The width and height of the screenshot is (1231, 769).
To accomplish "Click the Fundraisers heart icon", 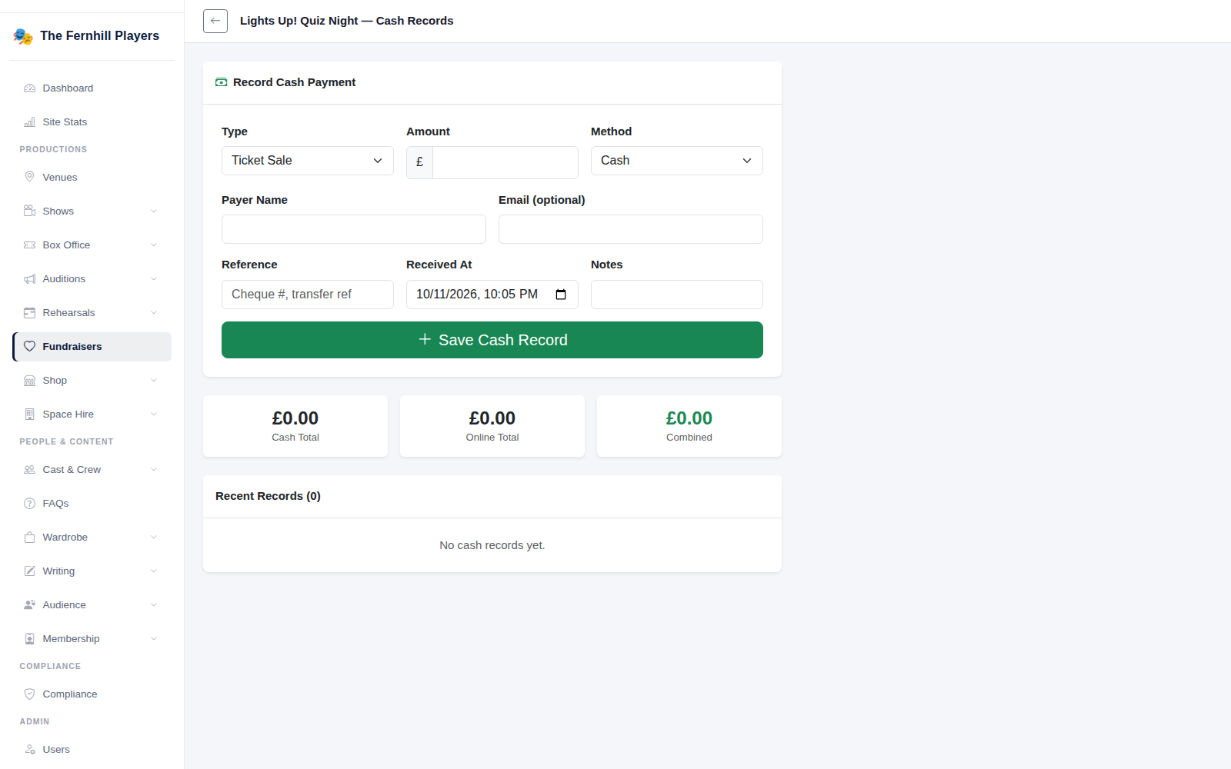I will coord(29,347).
